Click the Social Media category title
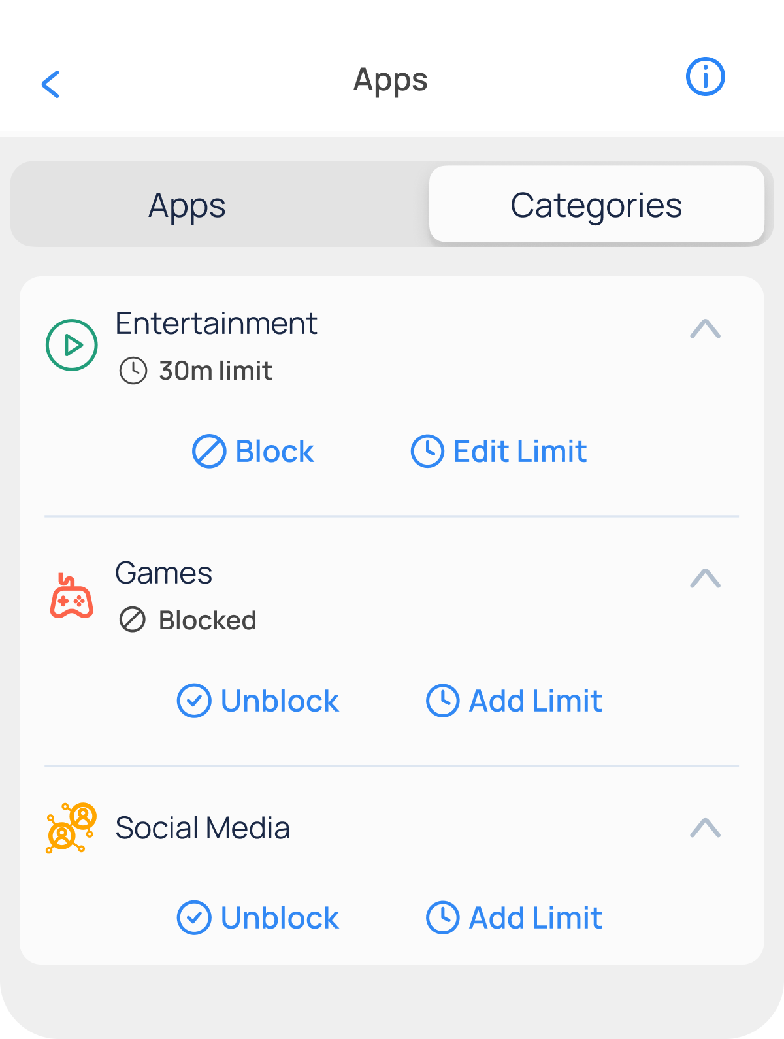This screenshot has height=1039, width=784. point(203,828)
